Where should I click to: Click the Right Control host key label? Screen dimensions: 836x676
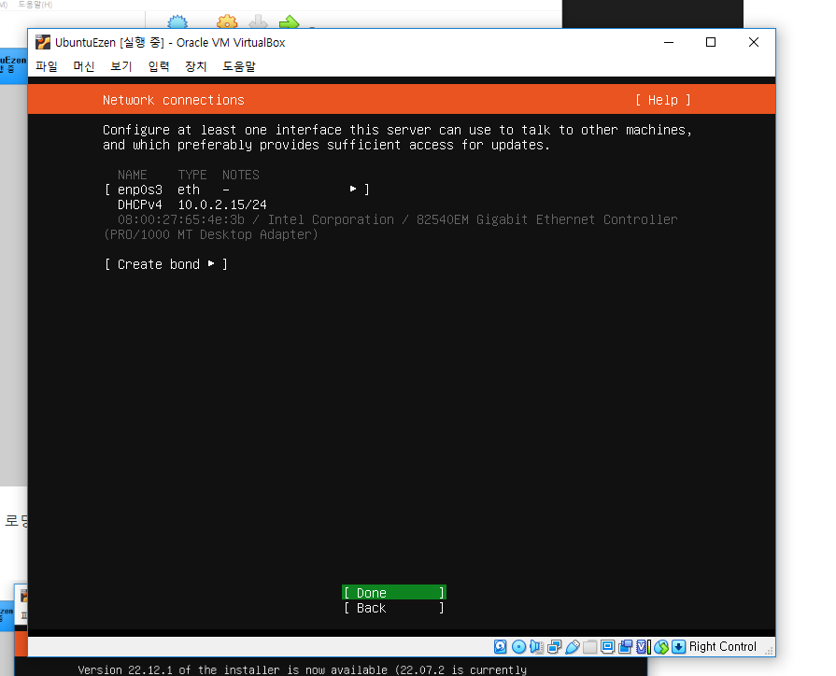722,647
